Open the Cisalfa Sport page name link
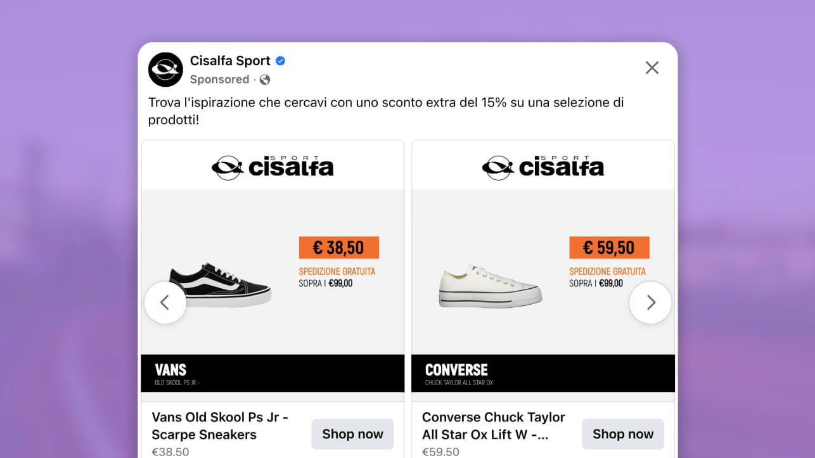 click(230, 61)
